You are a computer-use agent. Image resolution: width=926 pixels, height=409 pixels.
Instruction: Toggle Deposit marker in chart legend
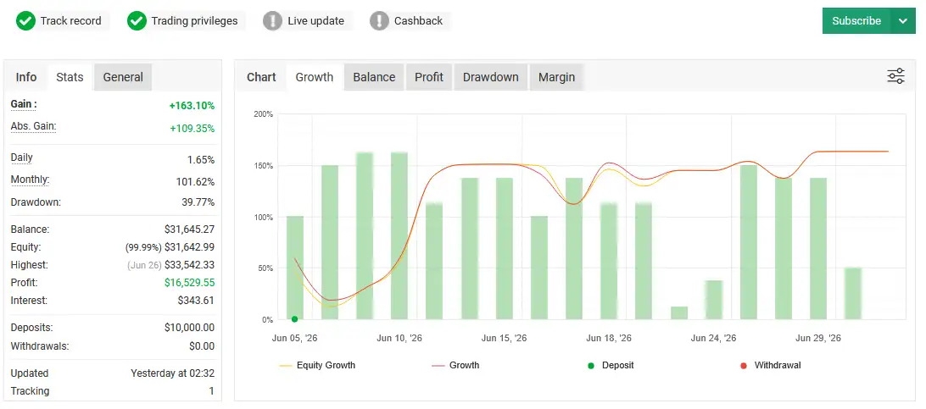coord(611,365)
